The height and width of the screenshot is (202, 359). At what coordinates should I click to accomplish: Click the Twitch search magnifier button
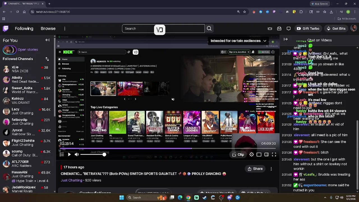pos(209,29)
